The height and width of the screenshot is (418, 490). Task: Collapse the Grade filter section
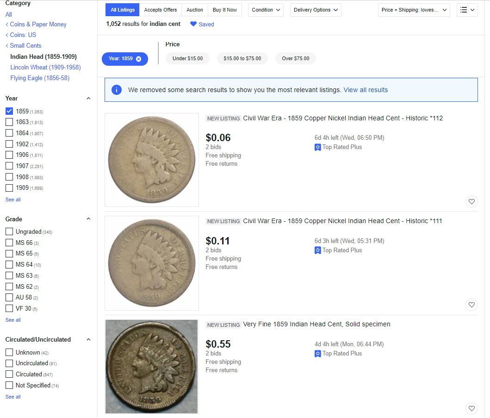click(x=88, y=219)
